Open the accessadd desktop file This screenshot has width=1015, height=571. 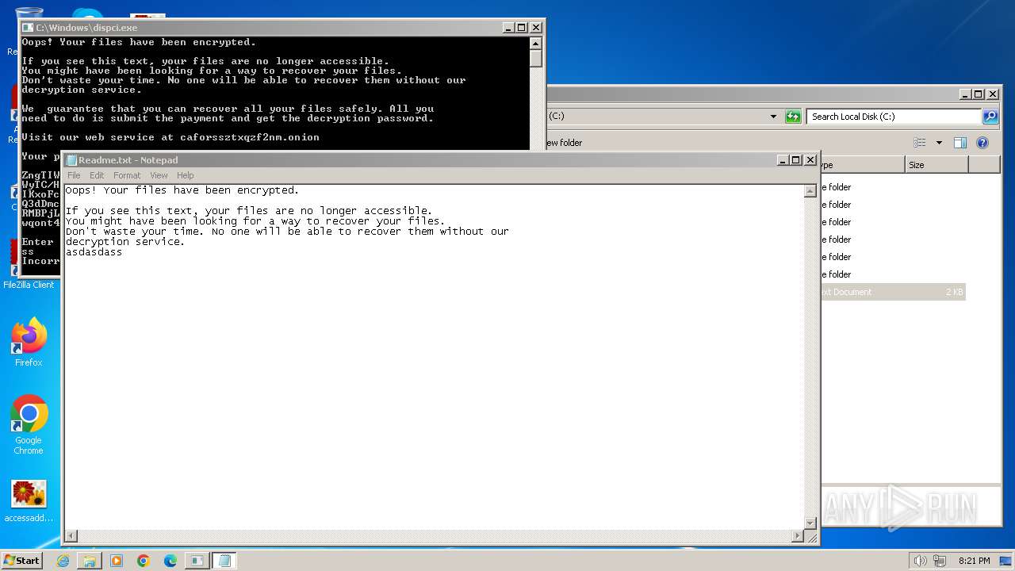[29, 501]
